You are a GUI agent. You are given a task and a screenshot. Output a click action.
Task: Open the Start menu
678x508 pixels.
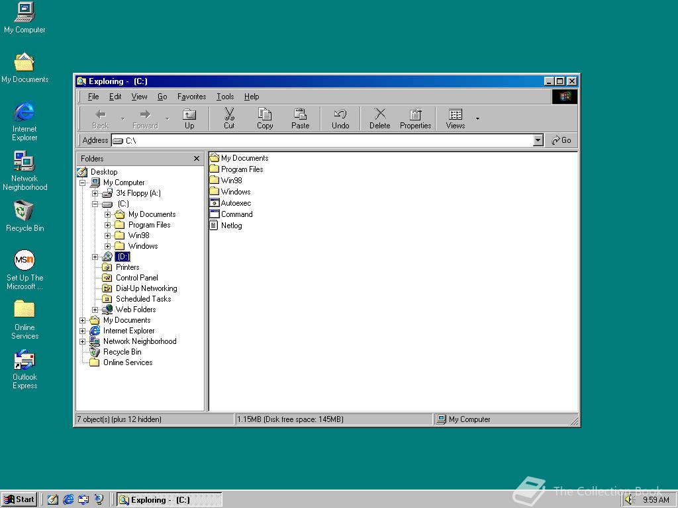point(19,500)
